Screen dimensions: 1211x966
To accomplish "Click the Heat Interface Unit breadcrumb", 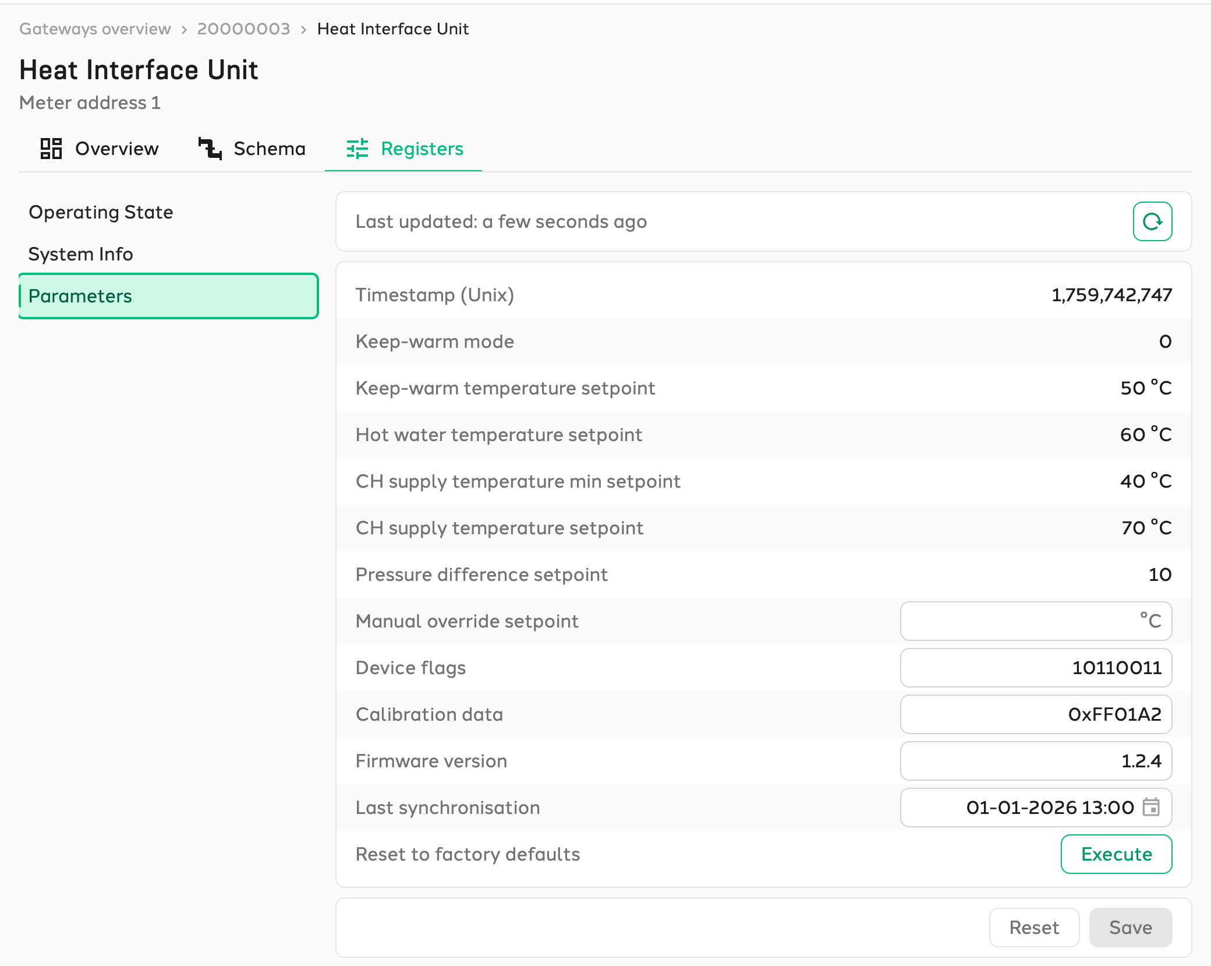I will point(393,29).
